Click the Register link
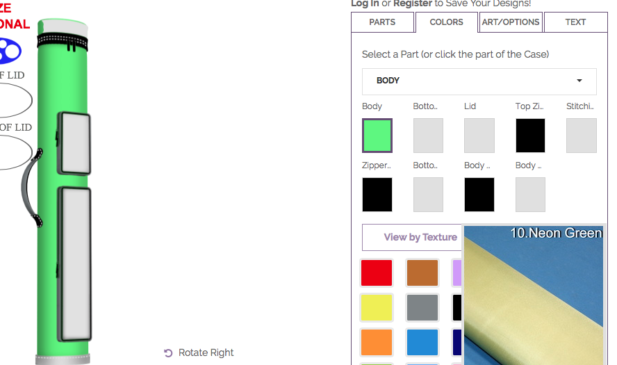The height and width of the screenshot is (365, 617). (413, 3)
